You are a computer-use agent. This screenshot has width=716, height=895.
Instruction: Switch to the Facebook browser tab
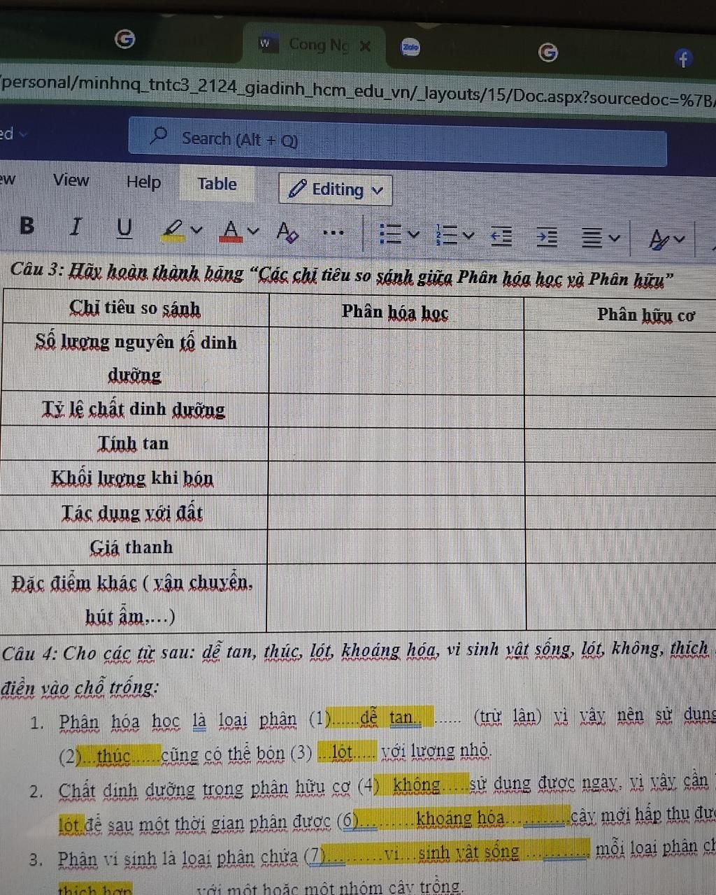[x=684, y=59]
